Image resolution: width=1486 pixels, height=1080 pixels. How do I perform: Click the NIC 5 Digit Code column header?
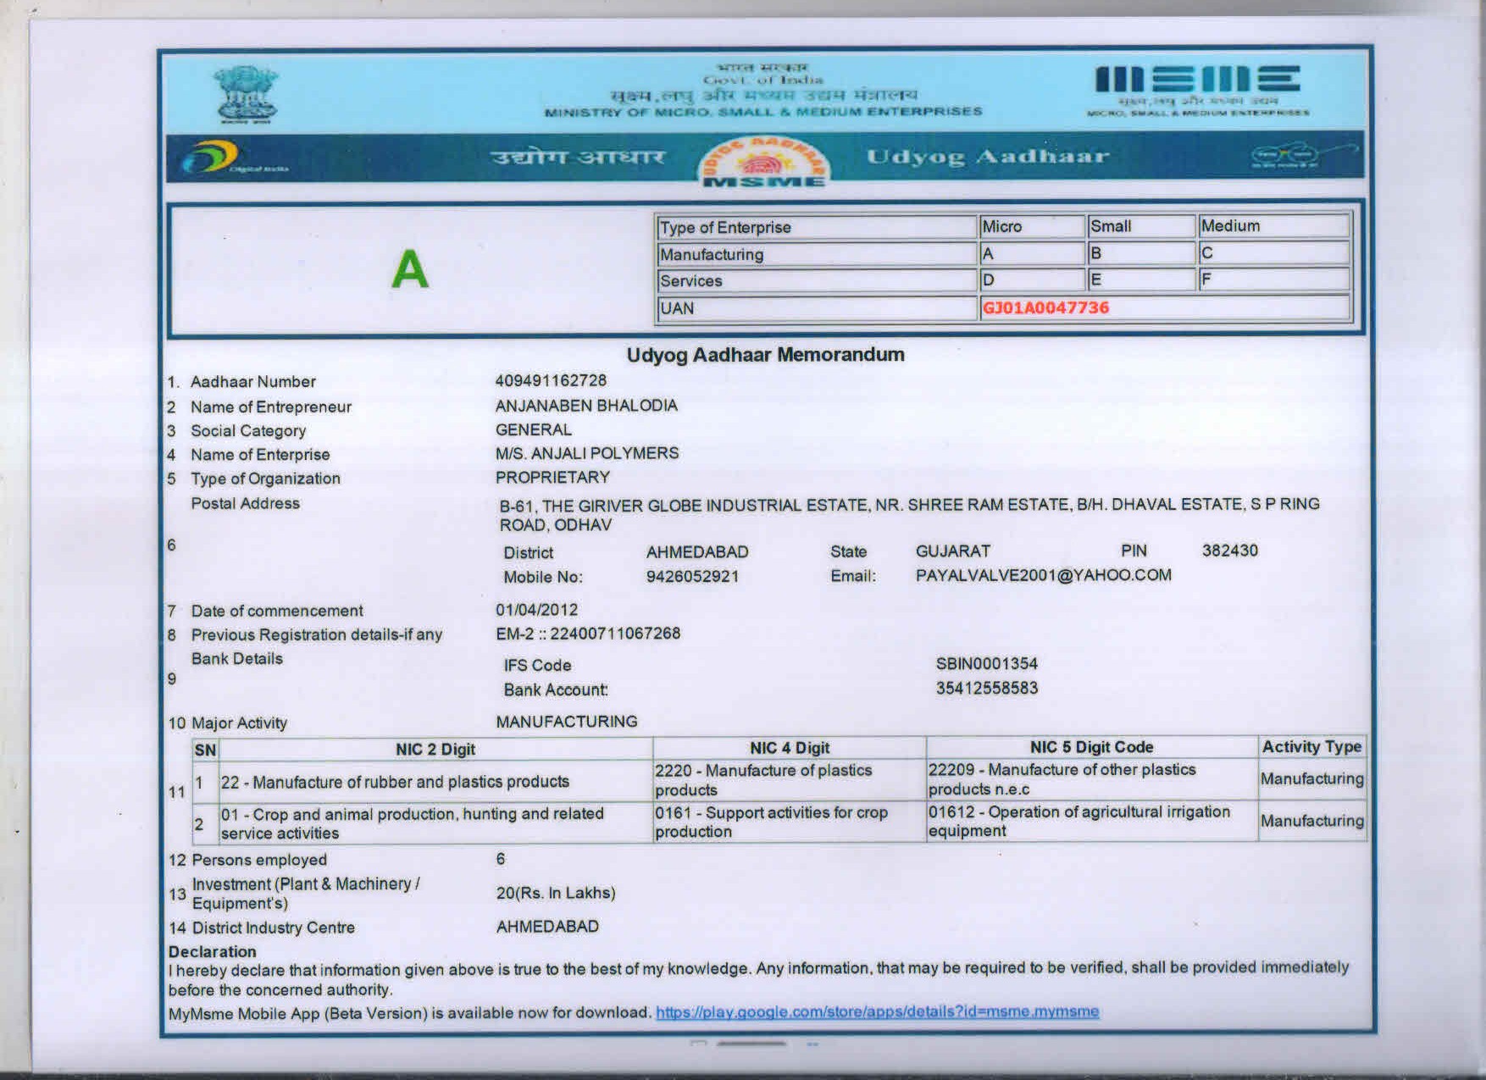[1091, 747]
